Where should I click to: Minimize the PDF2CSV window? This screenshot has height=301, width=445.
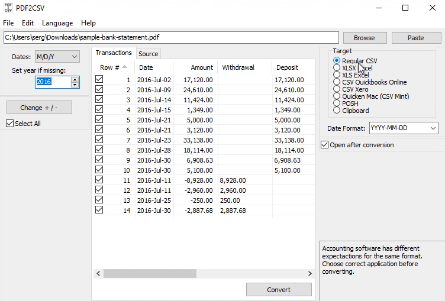379,8
